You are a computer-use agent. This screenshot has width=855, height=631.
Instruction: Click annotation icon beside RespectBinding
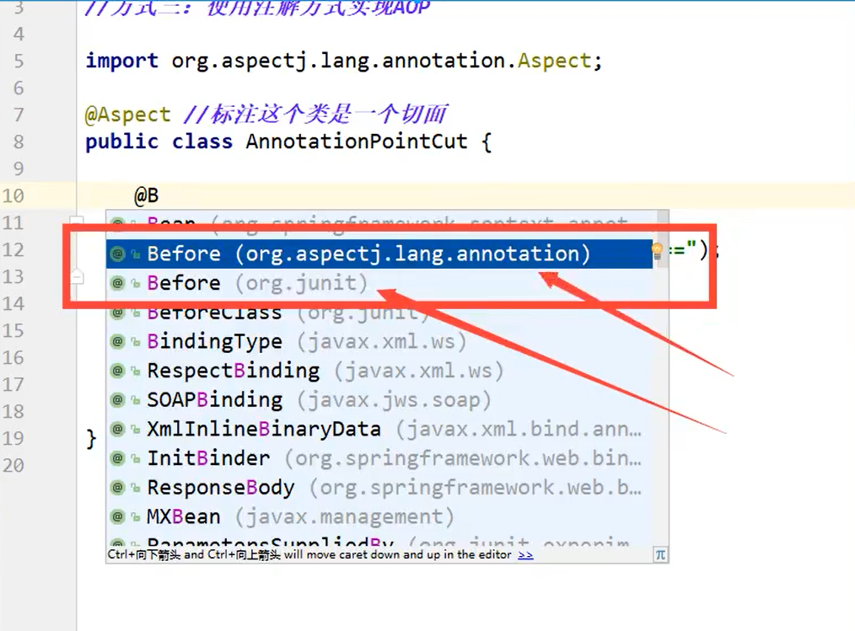(x=118, y=371)
